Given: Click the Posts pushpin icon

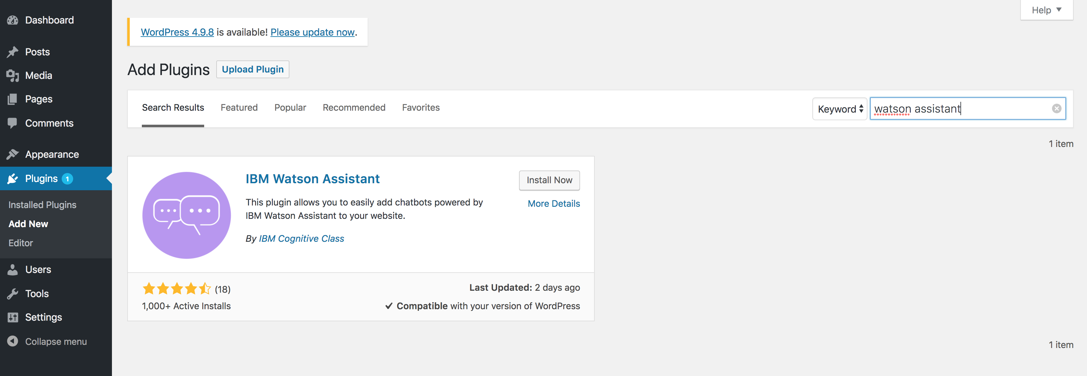Looking at the screenshot, I should (13, 52).
